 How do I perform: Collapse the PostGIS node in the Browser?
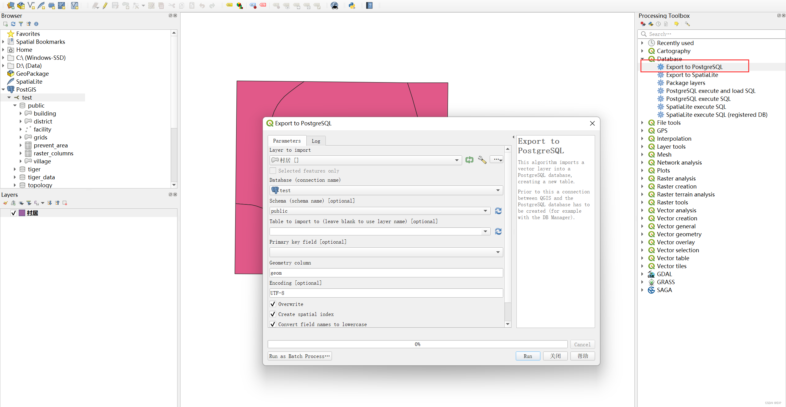click(x=3, y=89)
